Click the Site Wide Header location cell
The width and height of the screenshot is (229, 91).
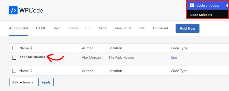coord(121,57)
